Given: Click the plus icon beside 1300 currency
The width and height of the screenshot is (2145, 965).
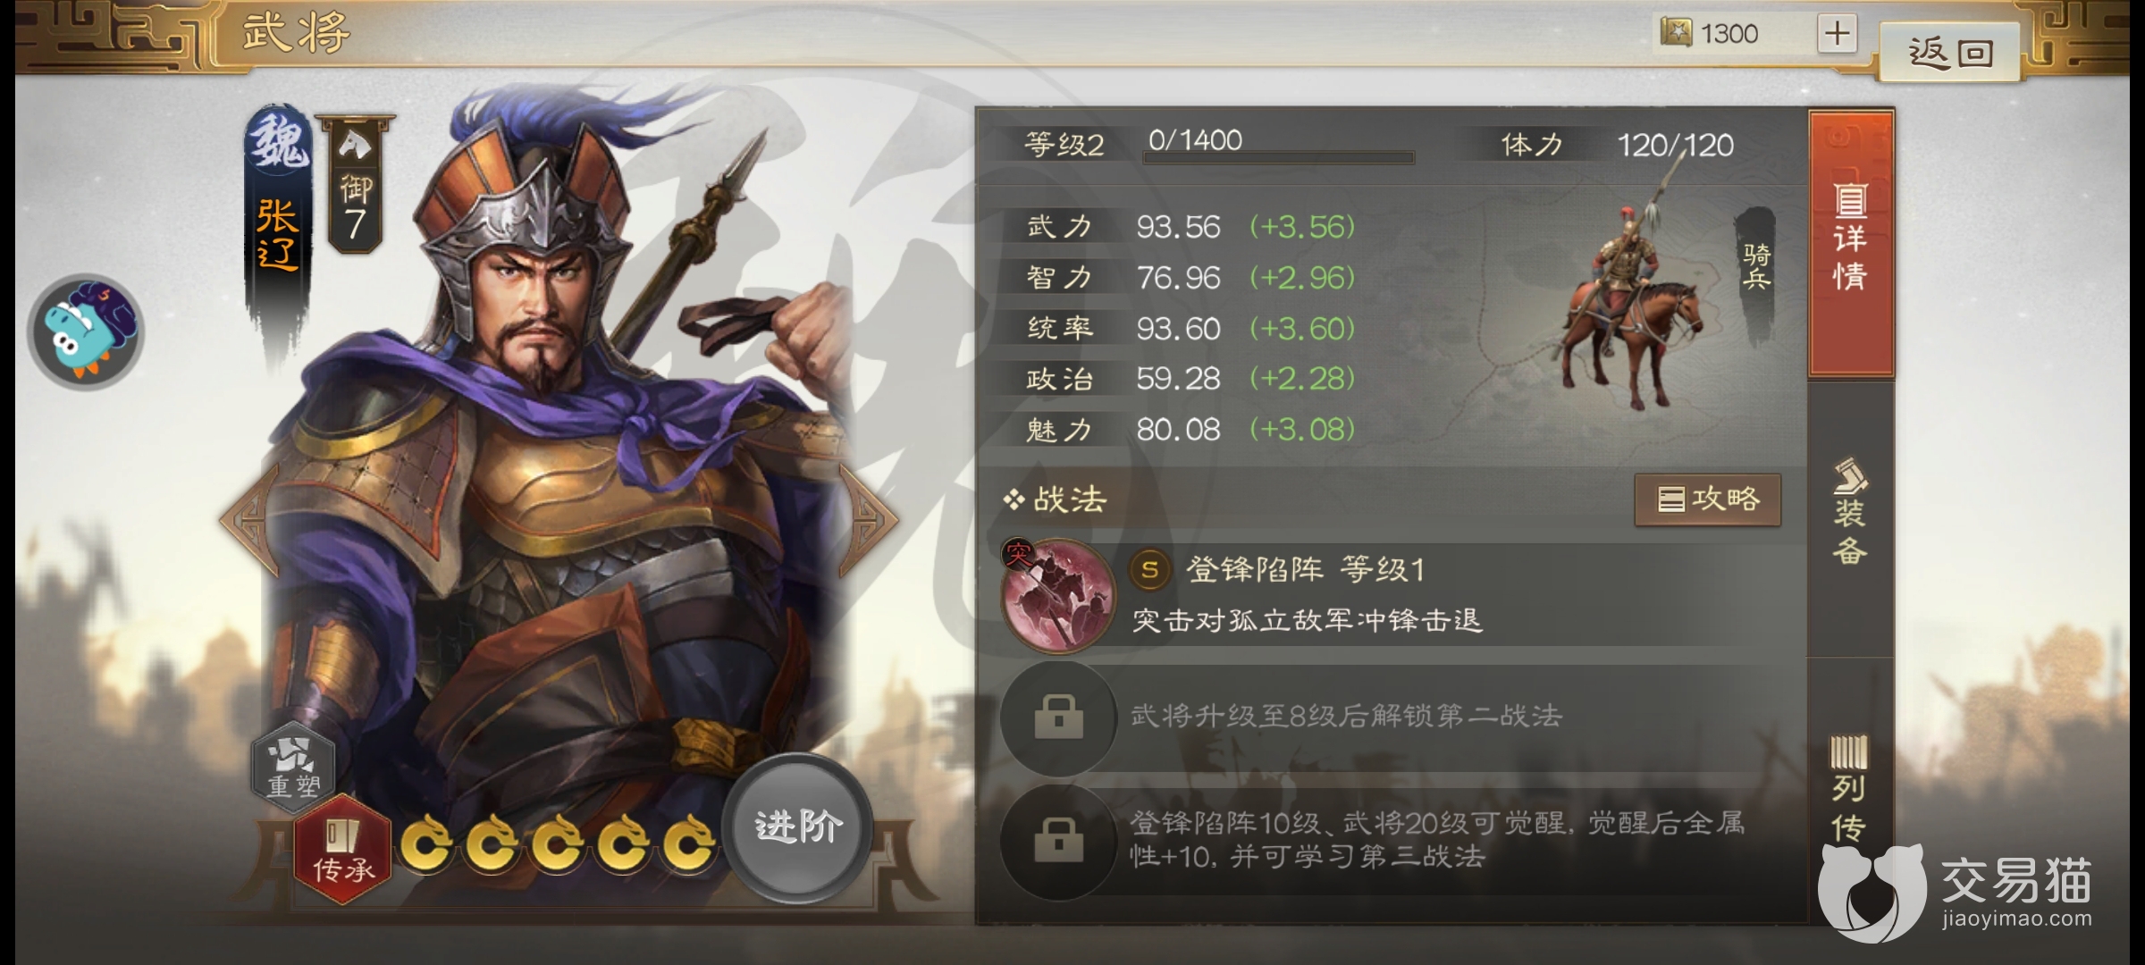Looking at the screenshot, I should coord(1837,34).
